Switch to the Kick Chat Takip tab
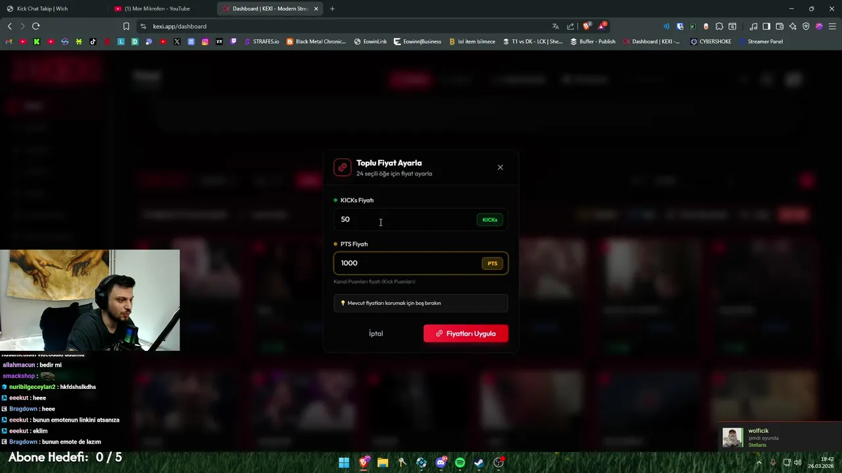Screen dimensions: 842x473 (53, 9)
